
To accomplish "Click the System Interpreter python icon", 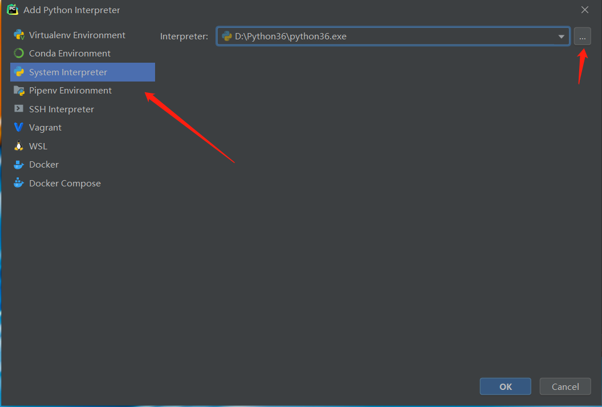I will pyautogui.click(x=19, y=72).
